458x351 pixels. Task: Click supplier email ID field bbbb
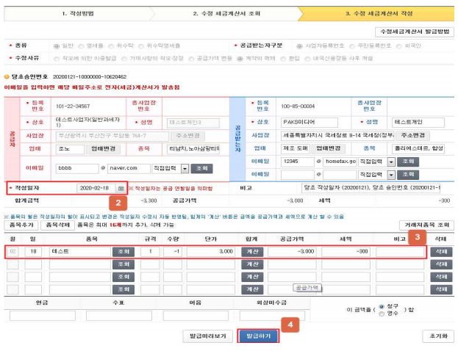[77, 168]
